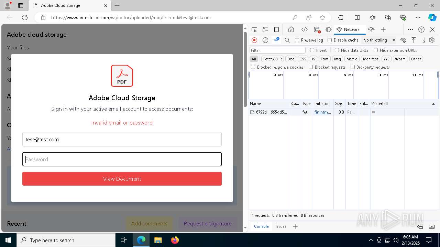Open fin.htm initiator link

[x=323, y=112]
